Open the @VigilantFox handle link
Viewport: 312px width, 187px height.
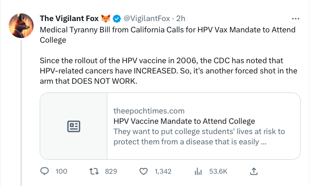pos(147,18)
